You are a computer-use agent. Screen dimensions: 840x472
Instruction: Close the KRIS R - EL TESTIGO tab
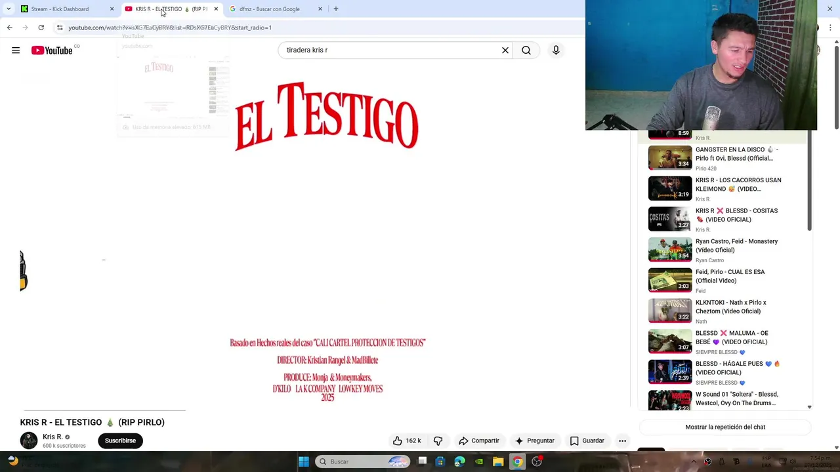(x=216, y=9)
